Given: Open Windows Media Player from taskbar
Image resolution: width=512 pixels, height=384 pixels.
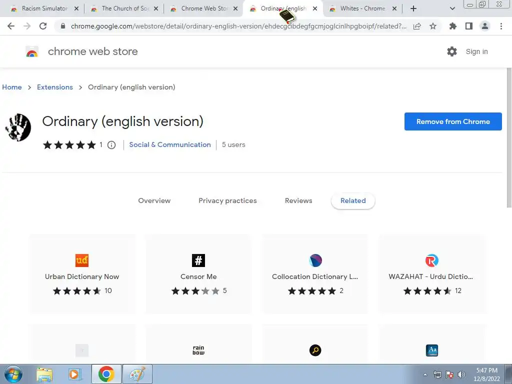Looking at the screenshot, I should (x=75, y=374).
